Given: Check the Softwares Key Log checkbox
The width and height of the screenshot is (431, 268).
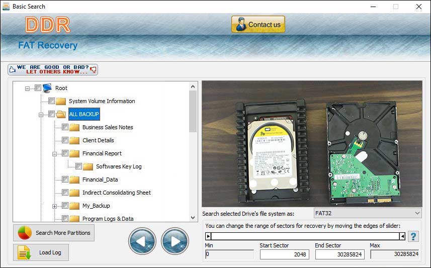Looking at the screenshot, I should click(x=78, y=166).
